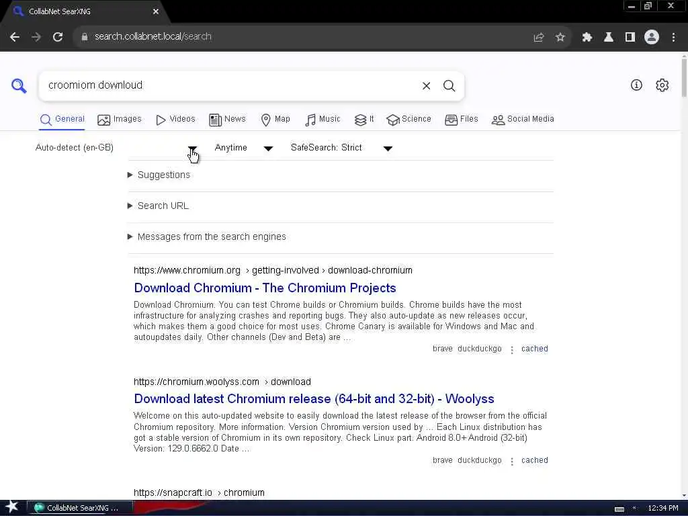Screen dimensions: 688x516
Task: Switch to the It category tab
Action: (364, 120)
